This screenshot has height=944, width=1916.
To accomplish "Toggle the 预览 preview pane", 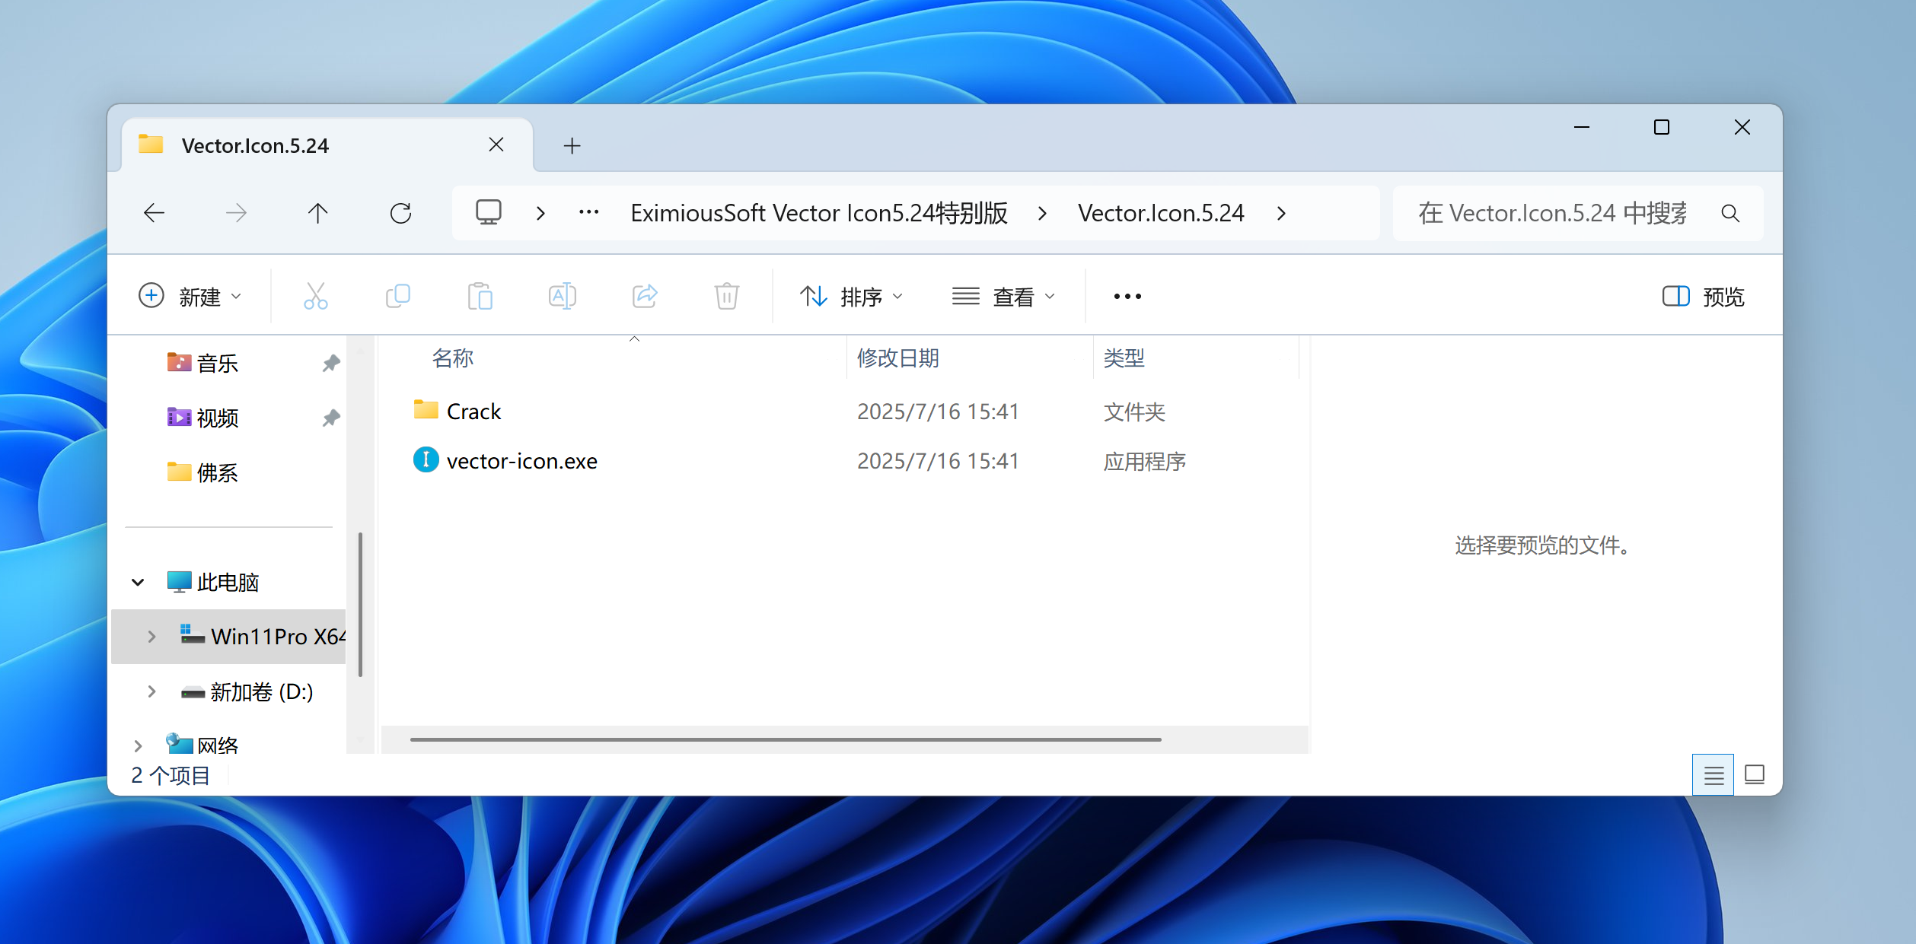I will (1703, 296).
